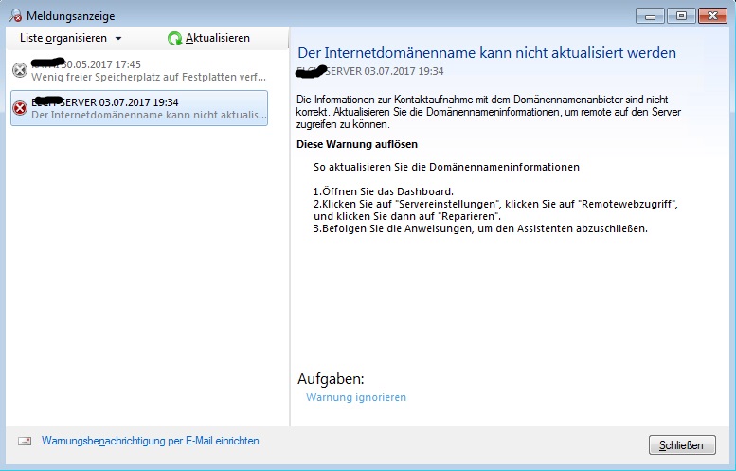Screen dimensions: 736x471
Task: Click the gray X icon of the disk space alert
Action: tap(20, 70)
